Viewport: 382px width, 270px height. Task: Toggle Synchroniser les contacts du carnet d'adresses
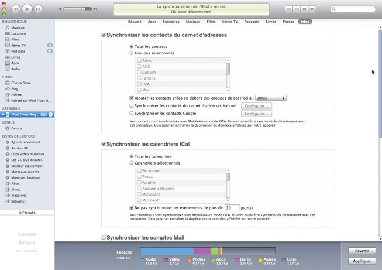pos(104,35)
